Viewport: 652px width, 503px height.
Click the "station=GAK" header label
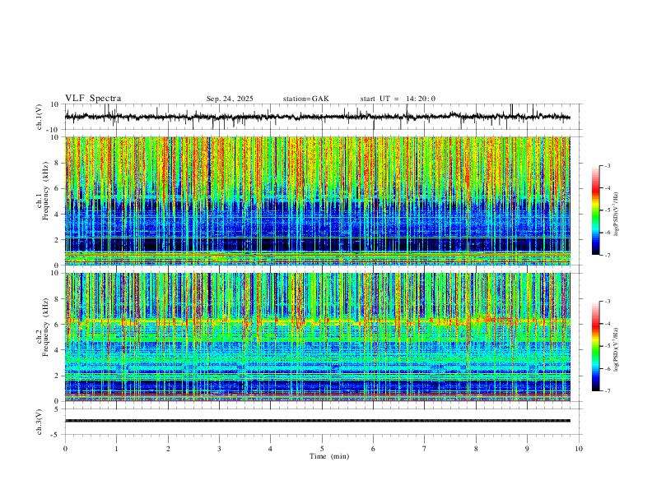point(305,99)
